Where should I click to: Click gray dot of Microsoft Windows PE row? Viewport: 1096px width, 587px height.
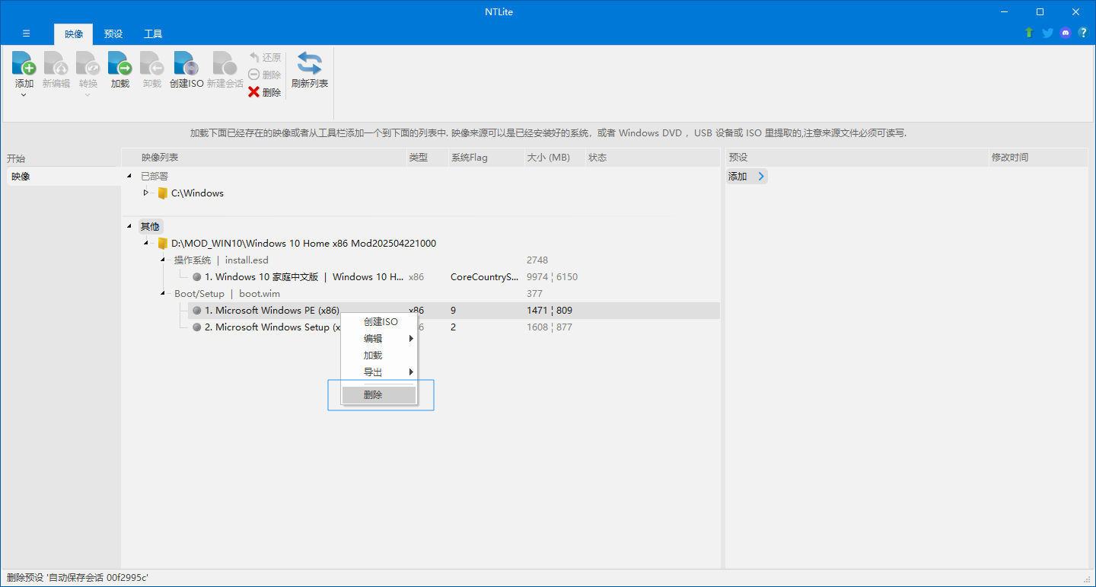[x=196, y=311]
